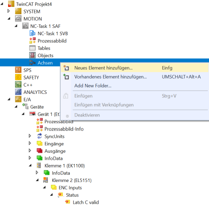The width and height of the screenshot is (209, 209).
Task: Click the Achsen axes icon
Action: point(32,62)
